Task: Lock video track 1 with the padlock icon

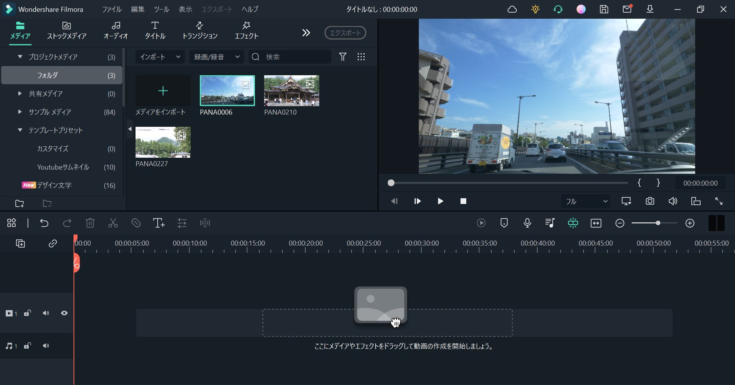Action: tap(27, 312)
